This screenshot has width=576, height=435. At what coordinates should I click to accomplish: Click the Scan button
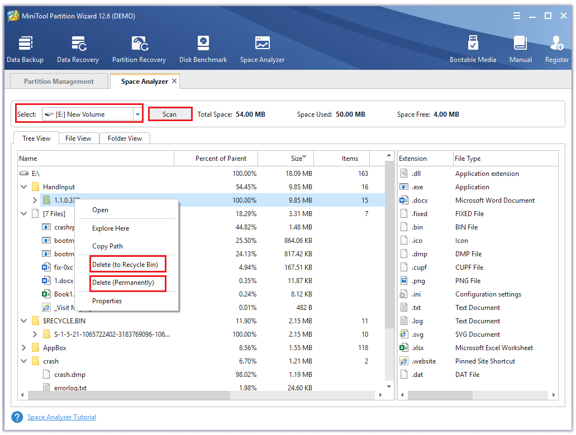[170, 114]
